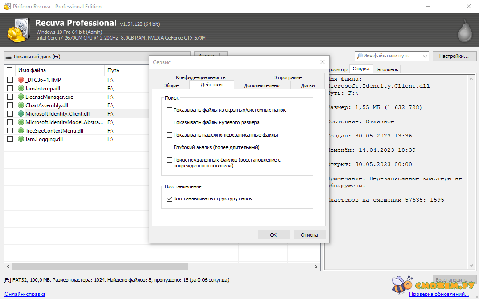Viewport: 479px width, 299px height.
Task: Open the Локальный диск (F:) drive dropdown
Action: pyautogui.click(x=97, y=57)
